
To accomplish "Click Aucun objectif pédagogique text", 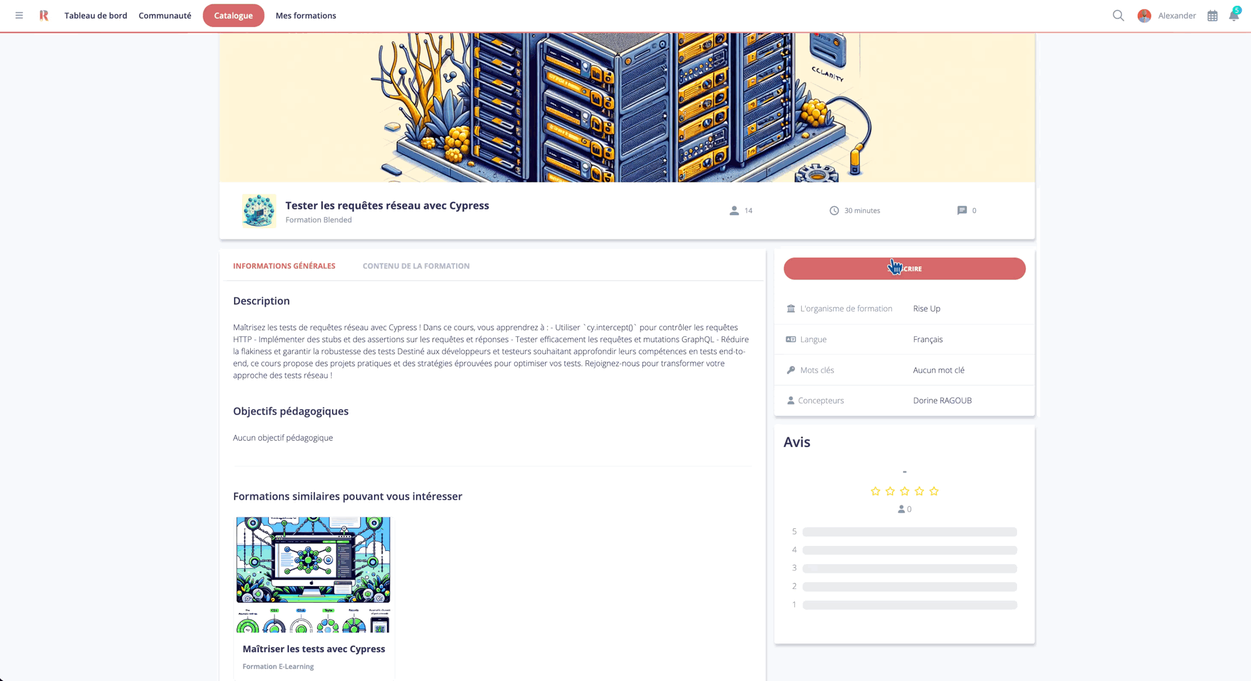I will tap(283, 438).
